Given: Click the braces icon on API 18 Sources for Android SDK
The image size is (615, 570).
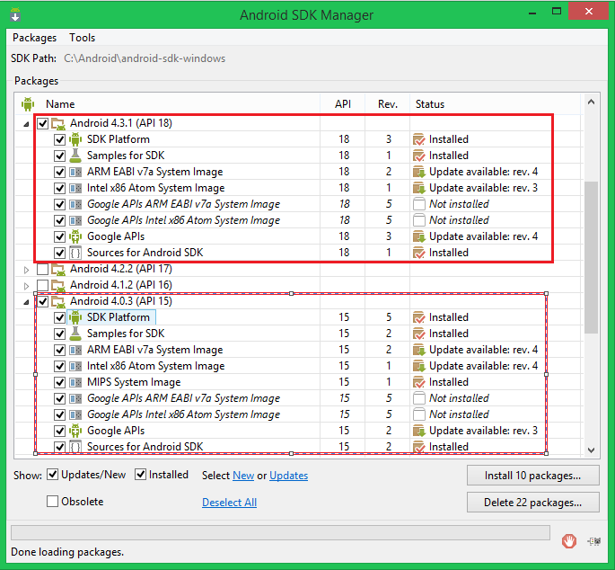Looking at the screenshot, I should (75, 253).
